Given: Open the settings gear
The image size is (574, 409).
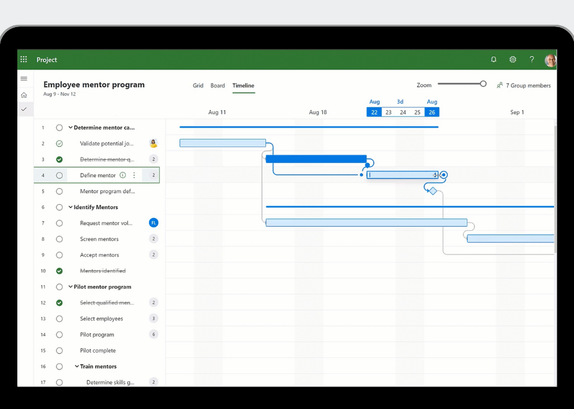Looking at the screenshot, I should point(513,59).
